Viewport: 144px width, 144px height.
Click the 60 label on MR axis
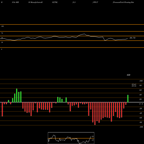141,90
